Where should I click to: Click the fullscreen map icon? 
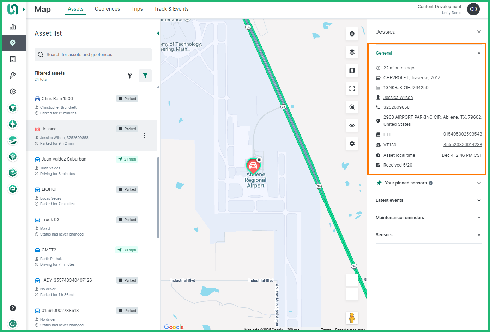pyautogui.click(x=352, y=89)
